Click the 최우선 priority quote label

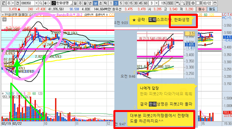point(117,9)
